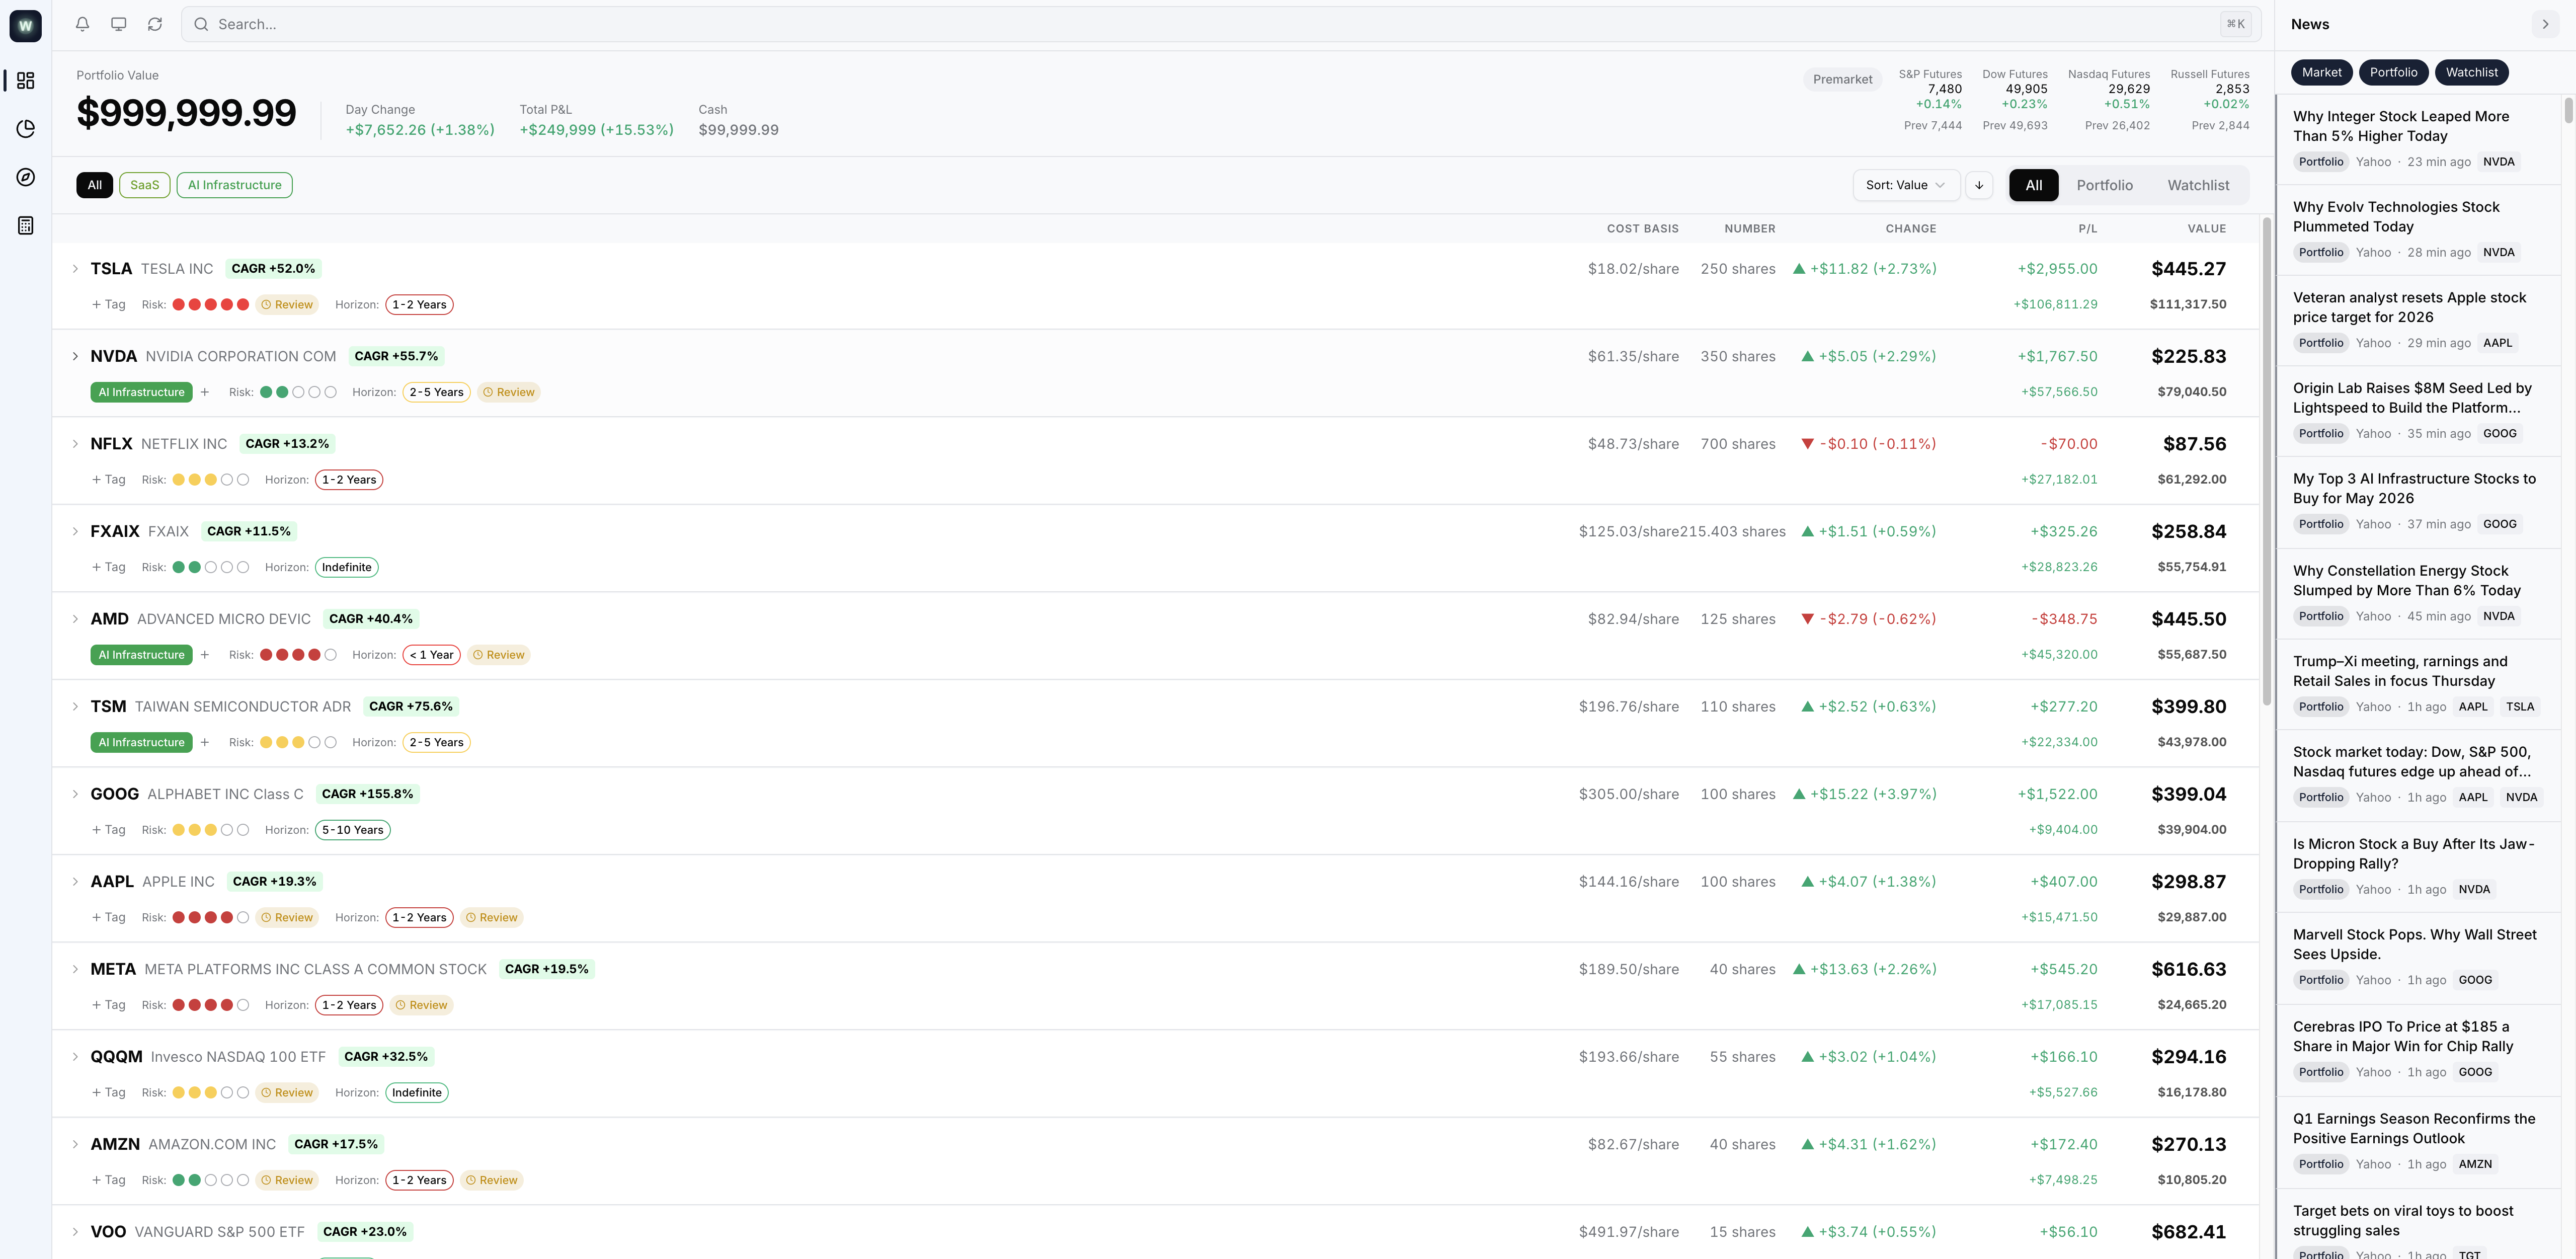
Task: Open the Integer Stock Leaped news article
Action: tap(2418, 139)
